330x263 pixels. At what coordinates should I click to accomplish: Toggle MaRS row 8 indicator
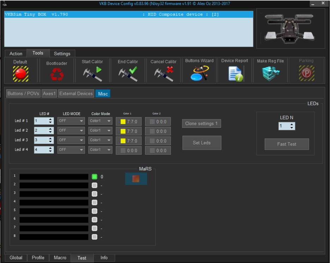click(x=95, y=237)
